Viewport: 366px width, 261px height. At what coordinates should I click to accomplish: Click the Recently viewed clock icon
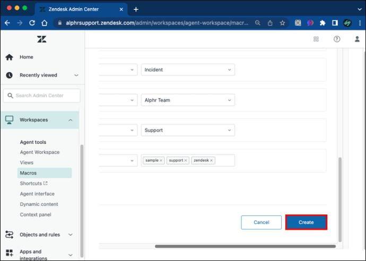pos(10,75)
